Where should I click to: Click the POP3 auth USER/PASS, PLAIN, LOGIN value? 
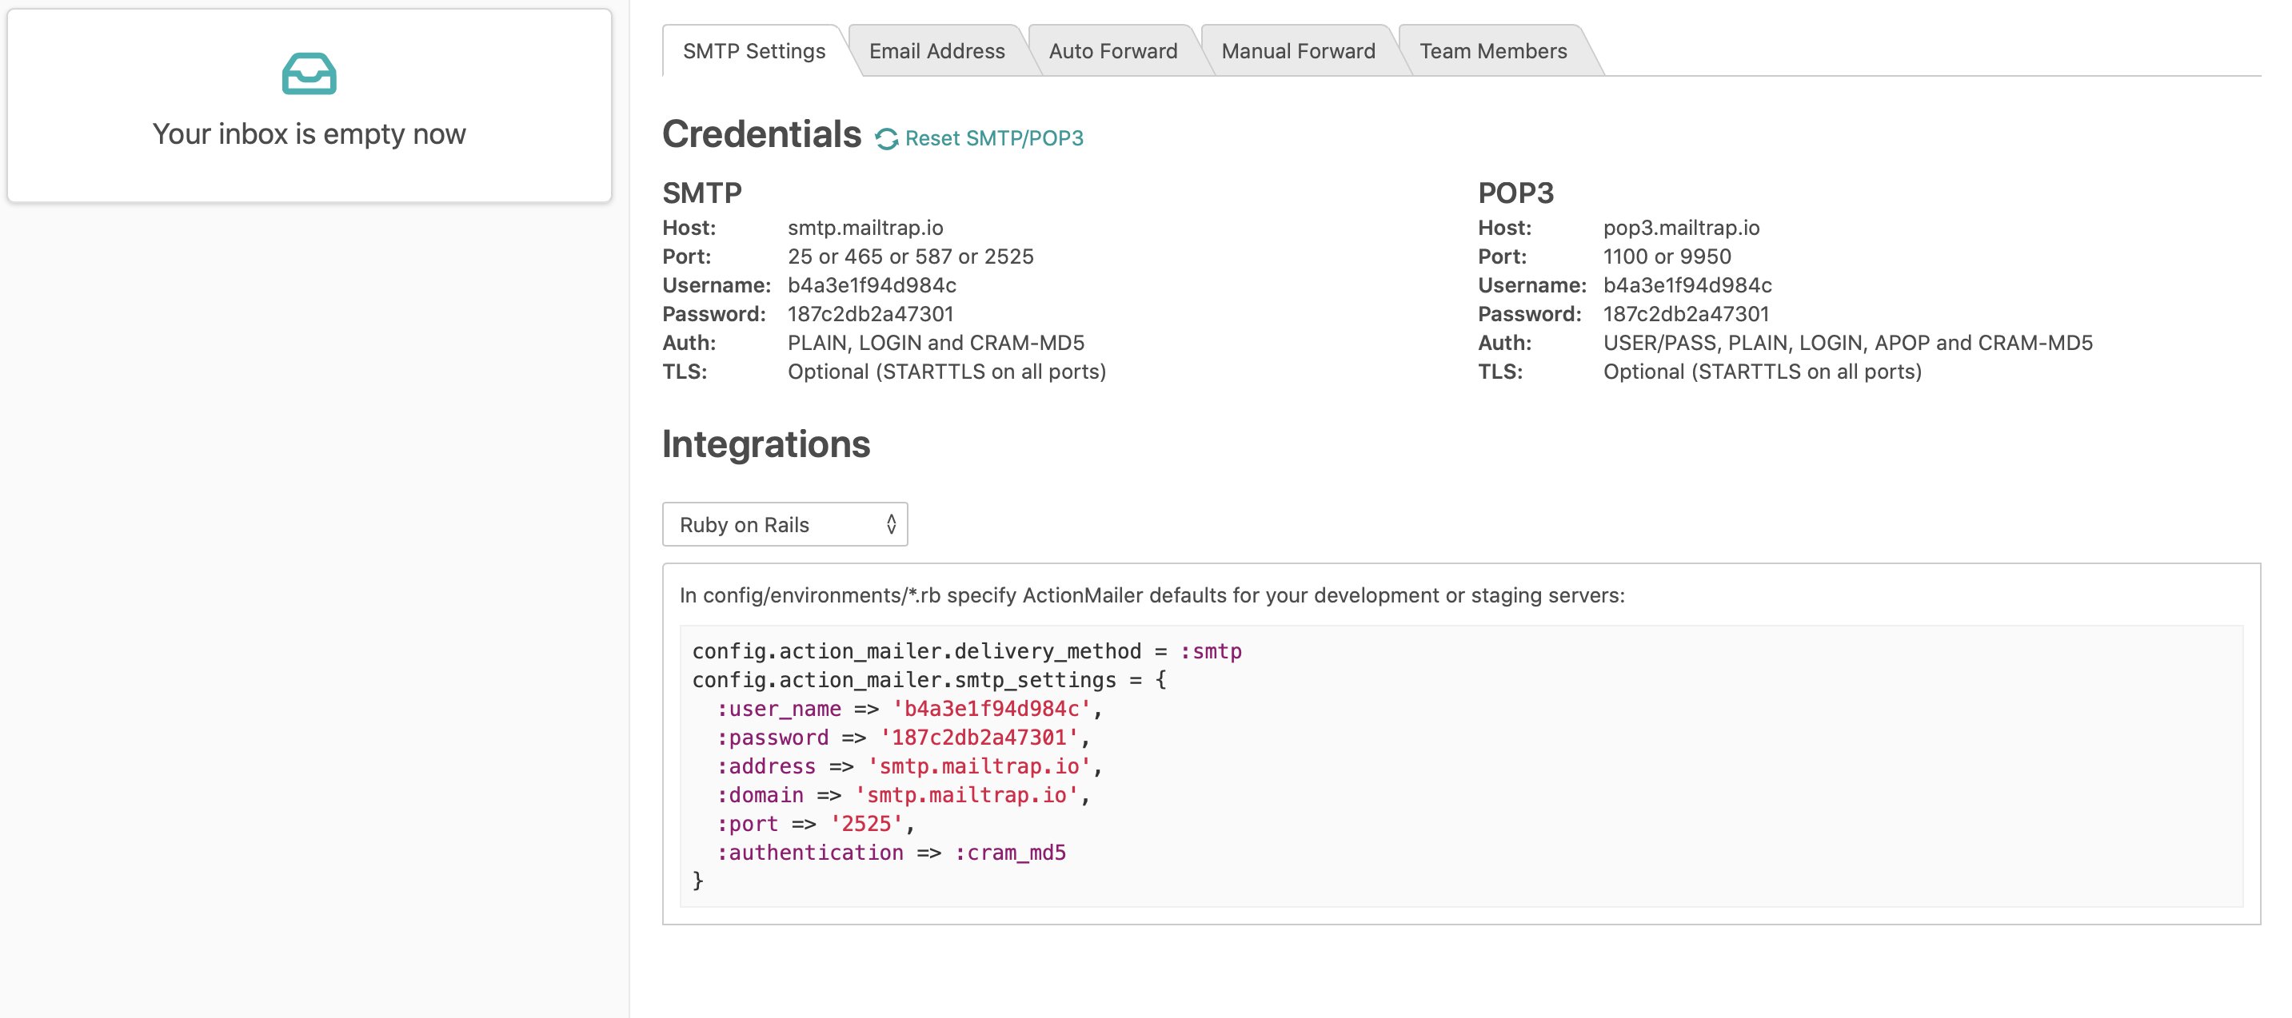click(1848, 342)
